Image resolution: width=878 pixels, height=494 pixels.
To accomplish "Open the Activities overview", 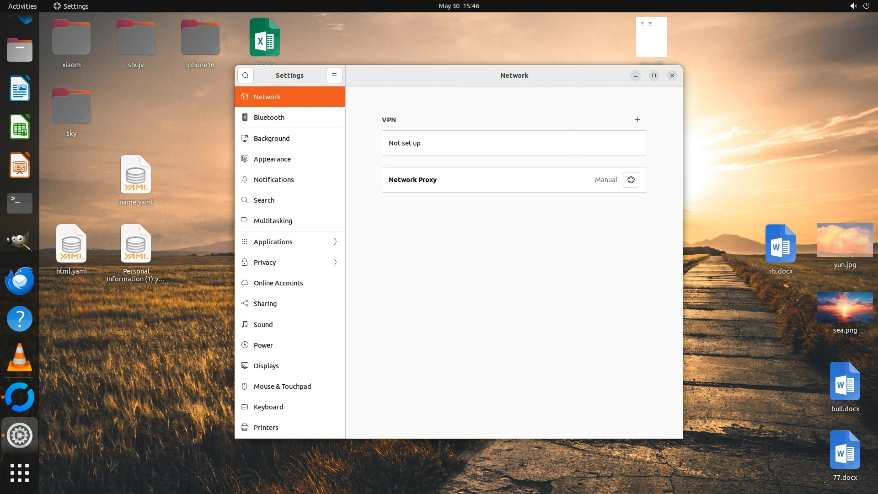I will (x=22, y=6).
